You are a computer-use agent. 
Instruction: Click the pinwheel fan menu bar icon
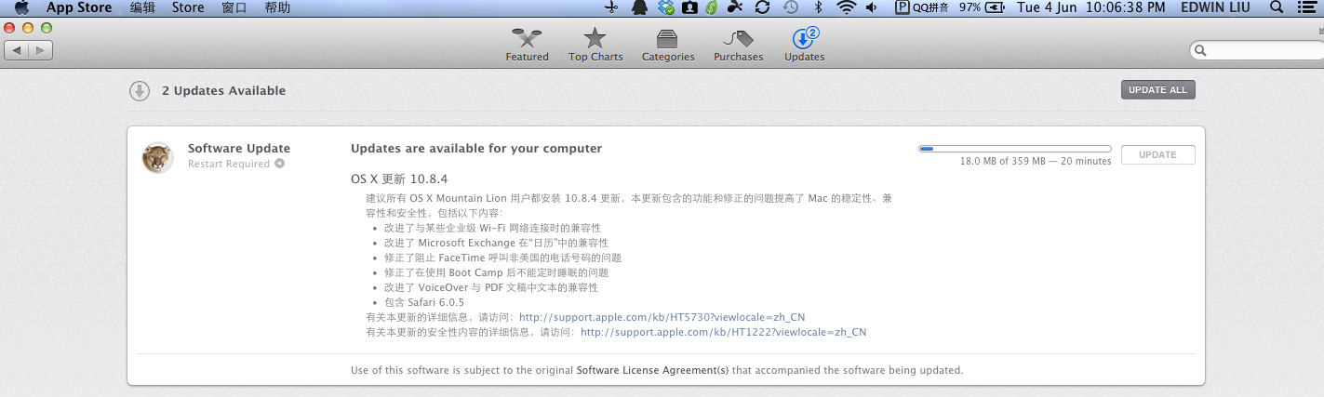tap(735, 7)
